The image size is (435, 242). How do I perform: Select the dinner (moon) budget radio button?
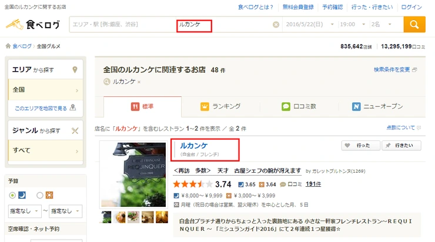coord(12,195)
